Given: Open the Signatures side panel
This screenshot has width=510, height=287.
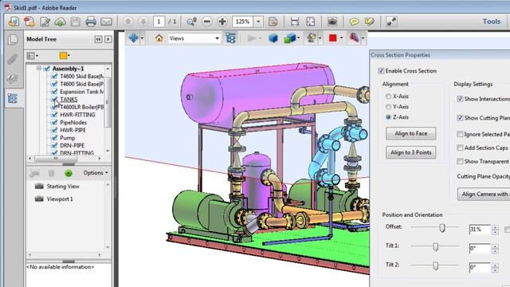Looking at the screenshot, I should (13, 79).
